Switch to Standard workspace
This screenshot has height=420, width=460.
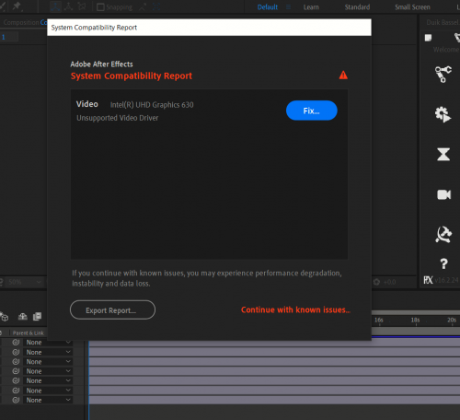click(357, 7)
